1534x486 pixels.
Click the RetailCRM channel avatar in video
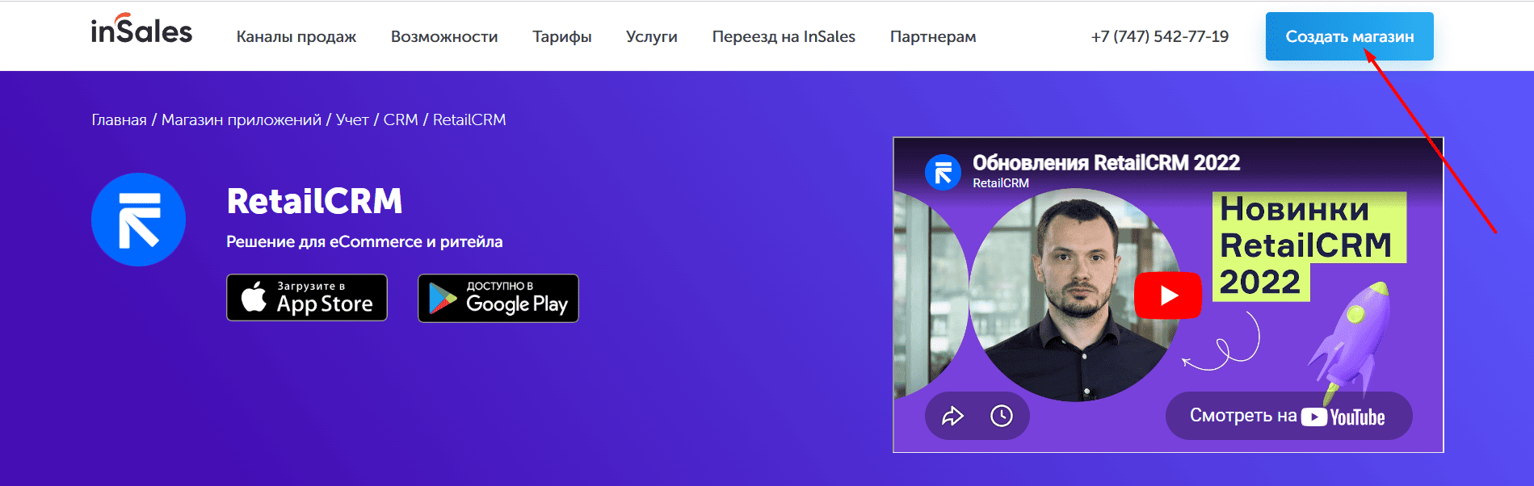(943, 172)
